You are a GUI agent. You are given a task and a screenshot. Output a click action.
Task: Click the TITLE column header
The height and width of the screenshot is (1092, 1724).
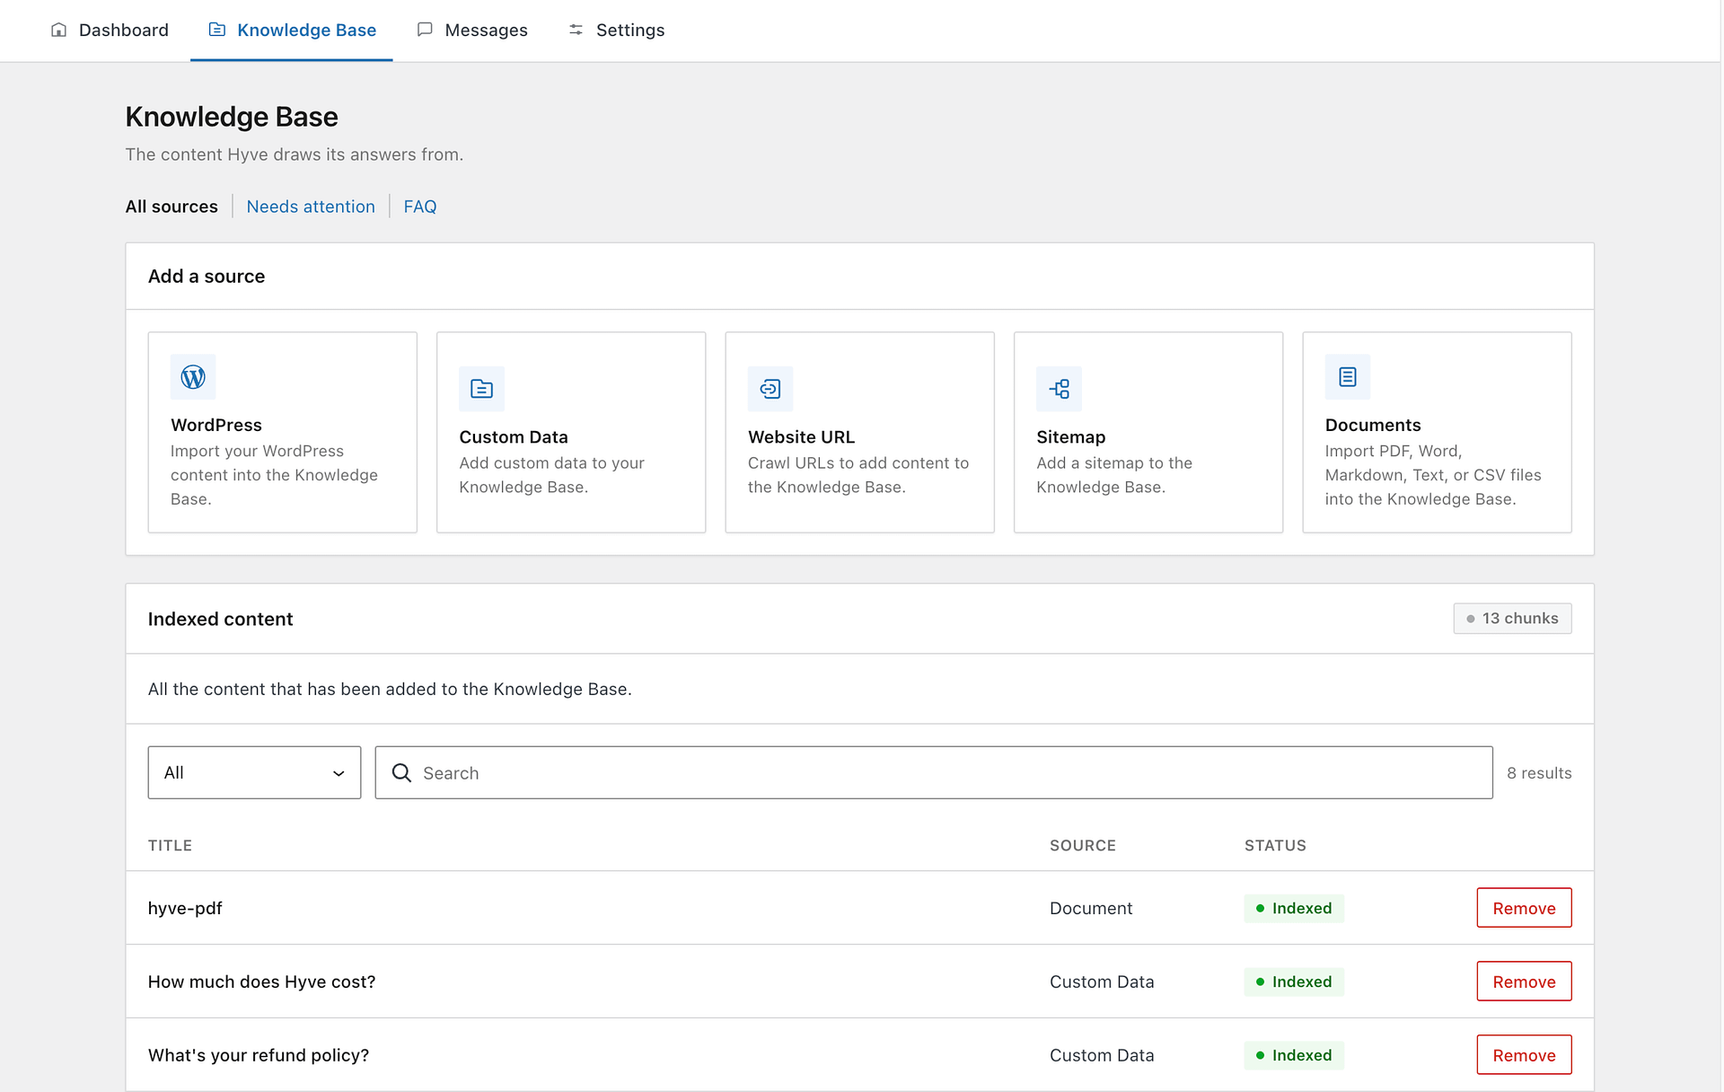click(x=170, y=845)
